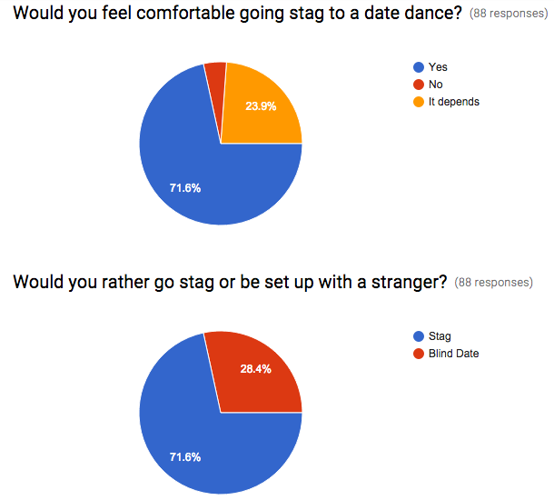Click the orange It depends legend dot
This screenshot has width=554, height=500.
coord(419,102)
